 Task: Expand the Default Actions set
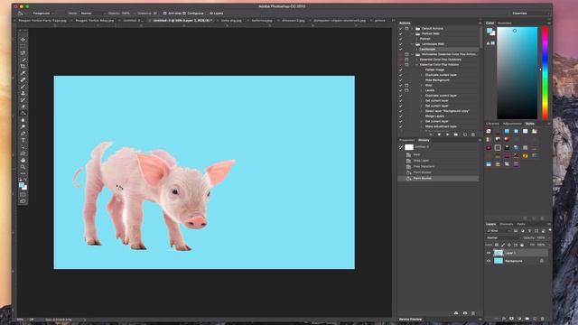pyautogui.click(x=413, y=28)
